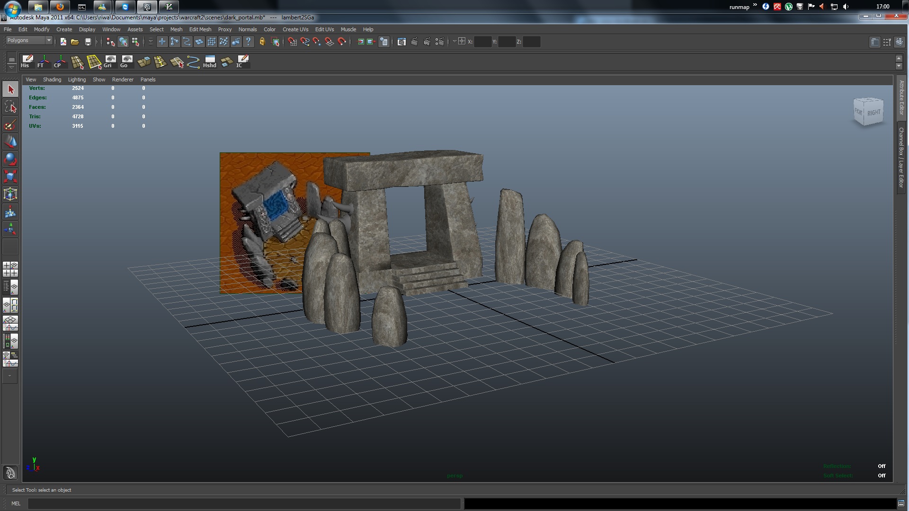Open the Attribute Editor side tab
This screenshot has width=909, height=511.
[901, 97]
